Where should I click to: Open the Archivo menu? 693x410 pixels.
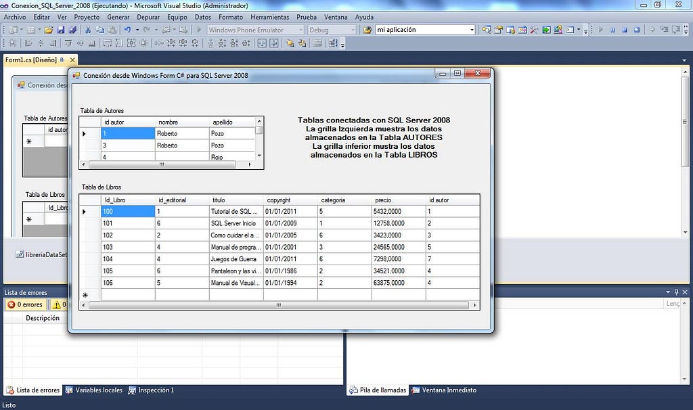(15, 17)
